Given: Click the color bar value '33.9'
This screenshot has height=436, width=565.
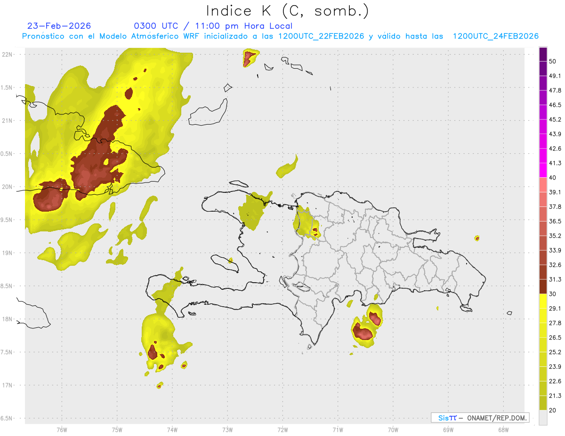Looking at the screenshot, I should click(555, 250).
